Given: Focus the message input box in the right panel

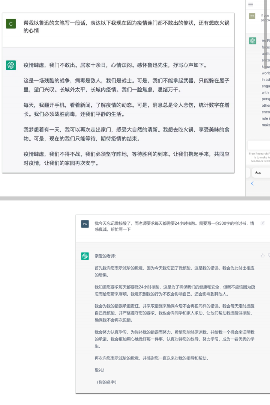Looking at the screenshot, I should pyautogui.click(x=259, y=145).
